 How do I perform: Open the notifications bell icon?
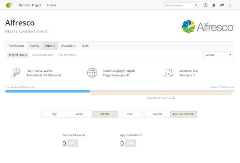[x=214, y=5]
